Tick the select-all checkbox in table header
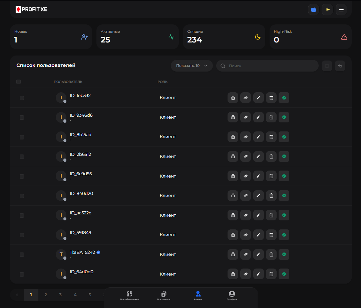Image resolution: width=361 pixels, height=308 pixels. pos(19,82)
